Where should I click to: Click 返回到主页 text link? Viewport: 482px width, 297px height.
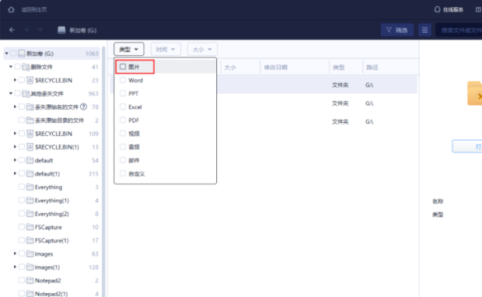point(34,9)
